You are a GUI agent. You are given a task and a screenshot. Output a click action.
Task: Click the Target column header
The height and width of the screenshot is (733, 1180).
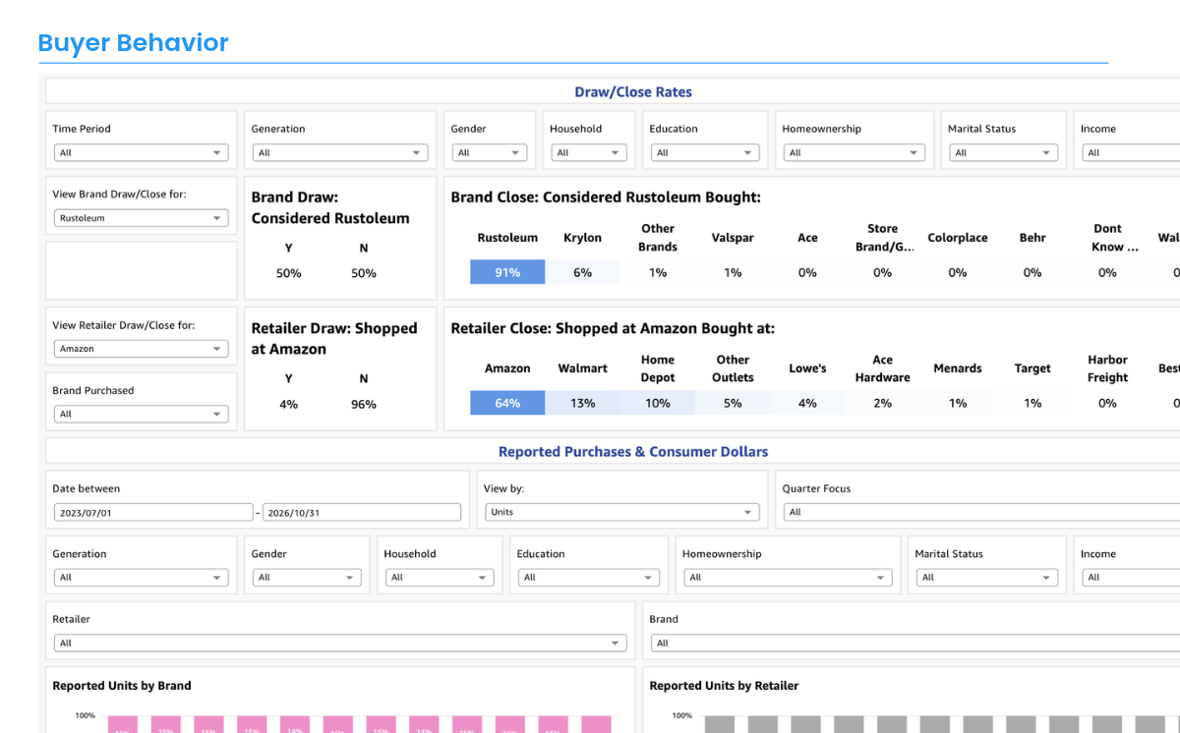pyautogui.click(x=1032, y=368)
